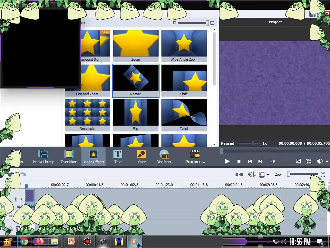Select the purple clip on timeline
Screen dimensions: 330x248
coord(30,196)
